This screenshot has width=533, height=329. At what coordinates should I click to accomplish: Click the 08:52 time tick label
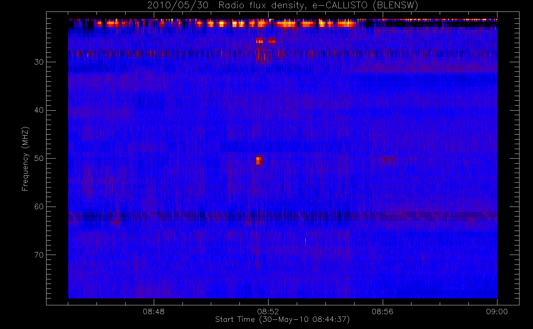(268, 311)
